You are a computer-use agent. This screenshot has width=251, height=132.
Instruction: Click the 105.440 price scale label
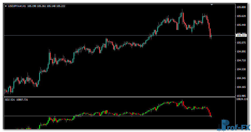(x=241, y=25)
